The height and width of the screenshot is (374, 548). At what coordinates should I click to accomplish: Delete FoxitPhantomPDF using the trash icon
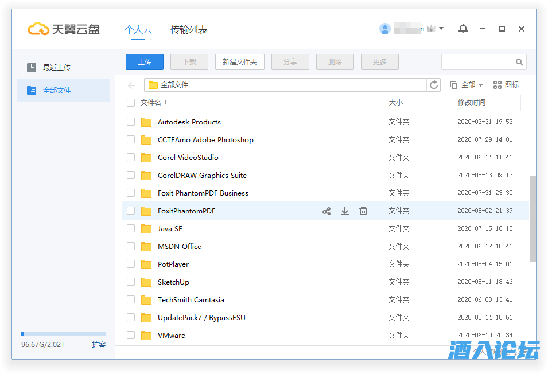pos(363,211)
